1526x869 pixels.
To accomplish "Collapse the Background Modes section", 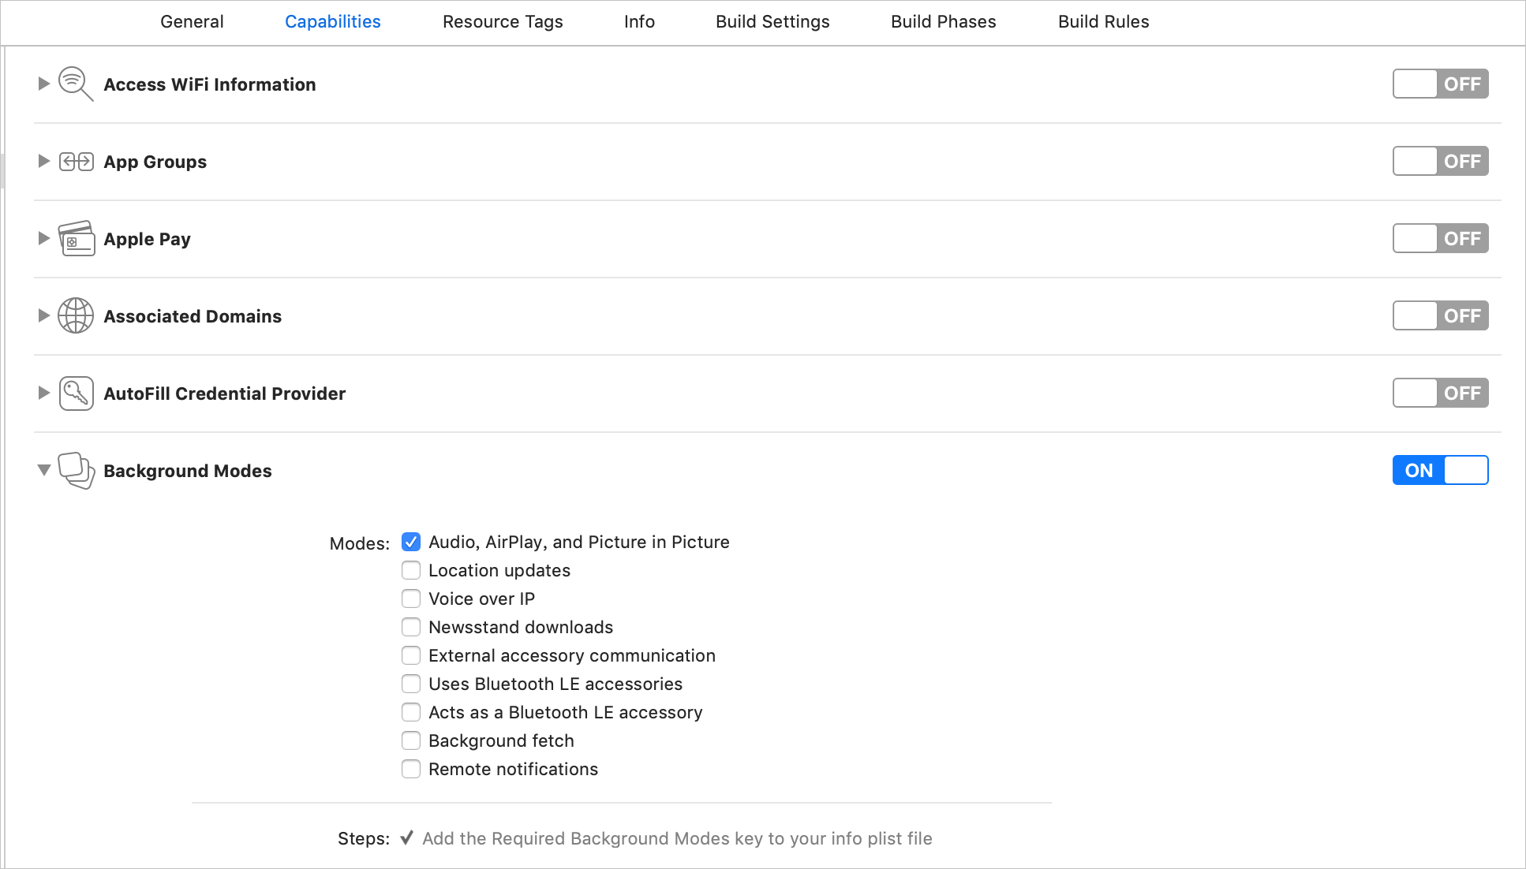I will [44, 470].
